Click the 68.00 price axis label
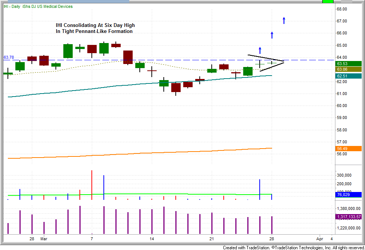The image size is (365, 250). pos(342,9)
